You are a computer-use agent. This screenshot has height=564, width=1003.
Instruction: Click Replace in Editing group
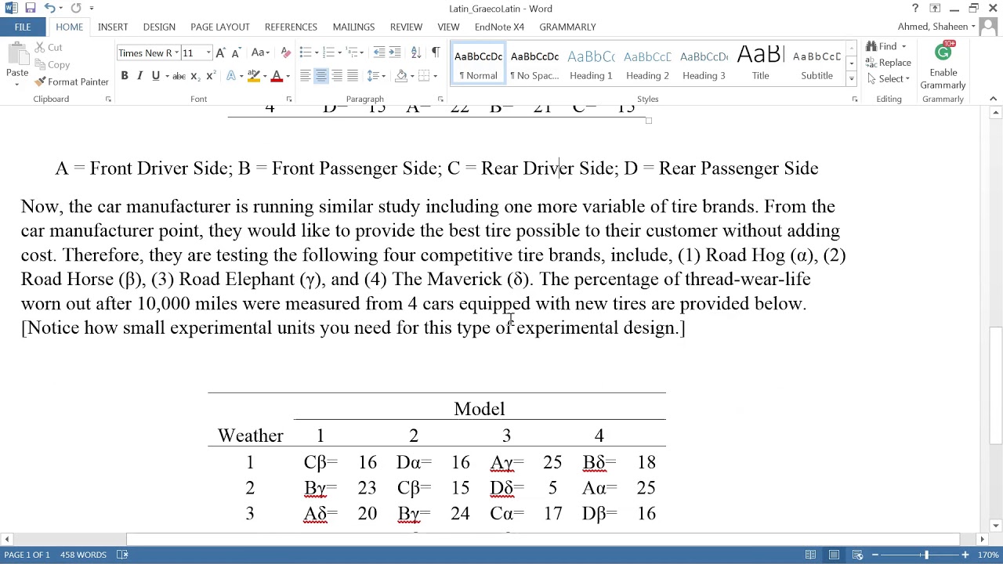click(889, 63)
